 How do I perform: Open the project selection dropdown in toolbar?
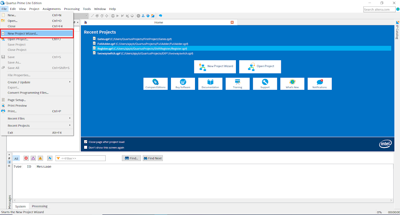[87, 16]
